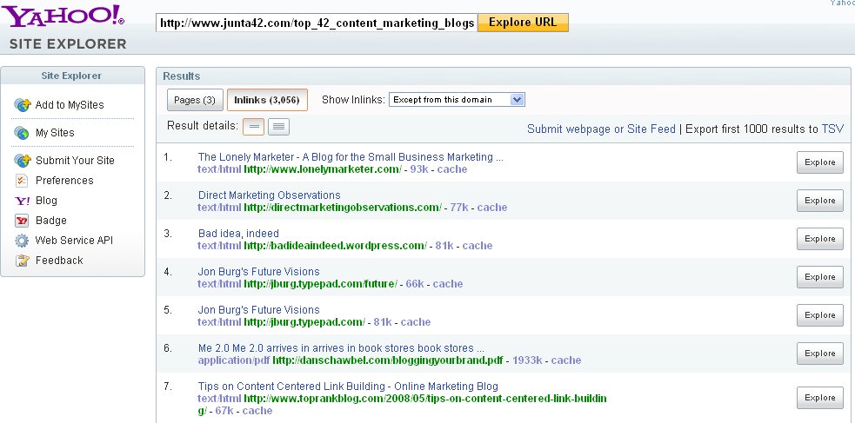Open Direct Marketing Observations result title
This screenshot has height=423, width=855.
click(270, 195)
